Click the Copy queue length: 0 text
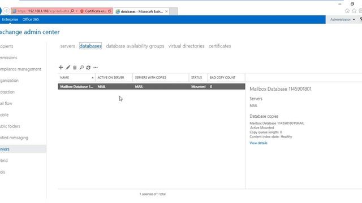 [266, 132]
